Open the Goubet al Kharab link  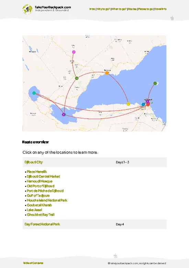coord(39,205)
